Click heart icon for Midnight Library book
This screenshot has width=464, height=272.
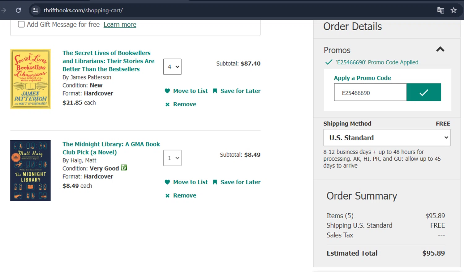click(x=167, y=182)
